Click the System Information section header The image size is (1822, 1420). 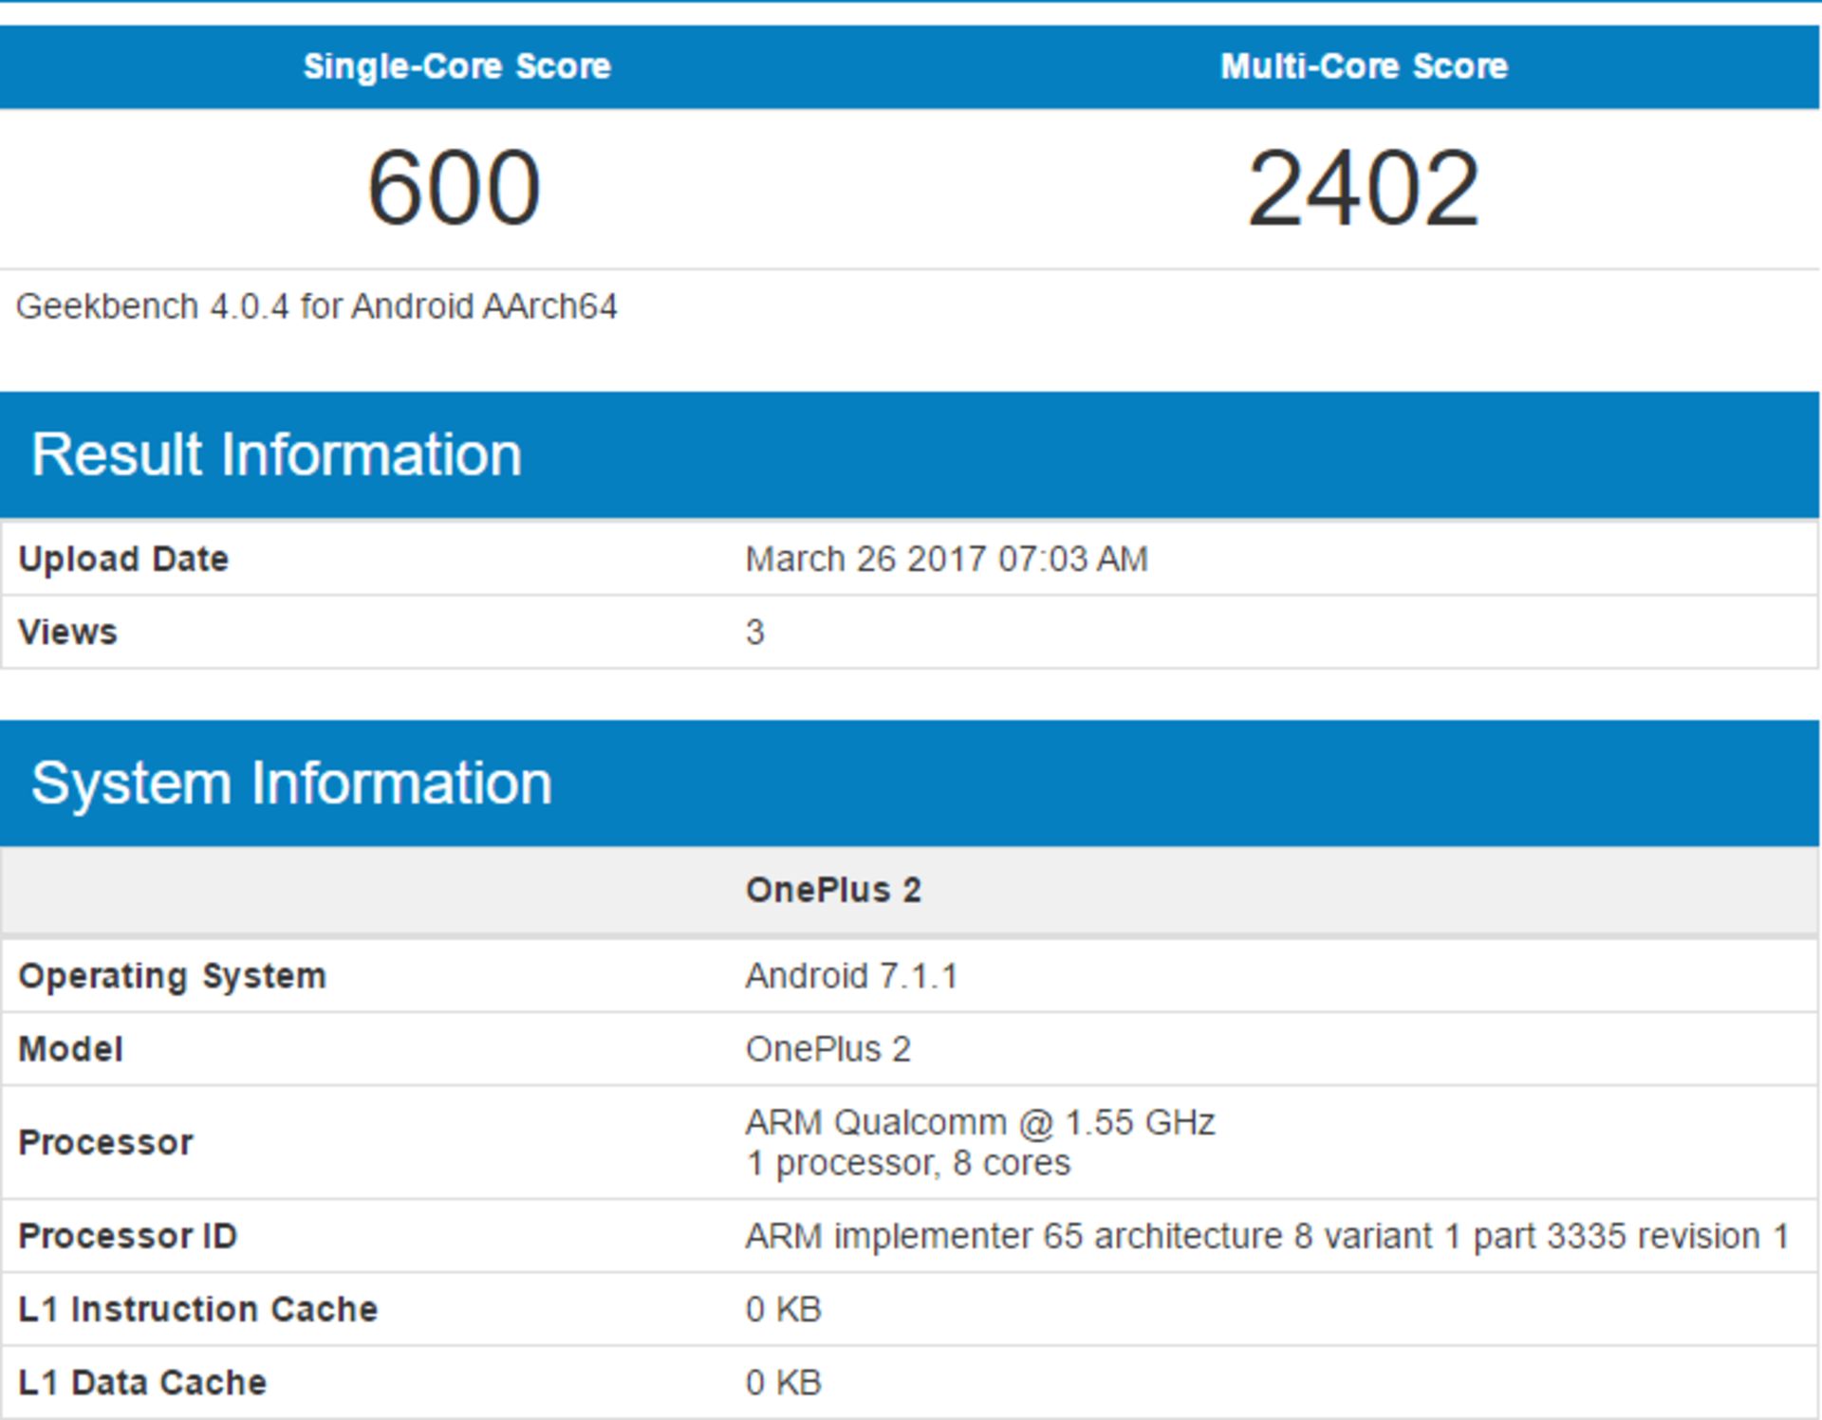(291, 784)
